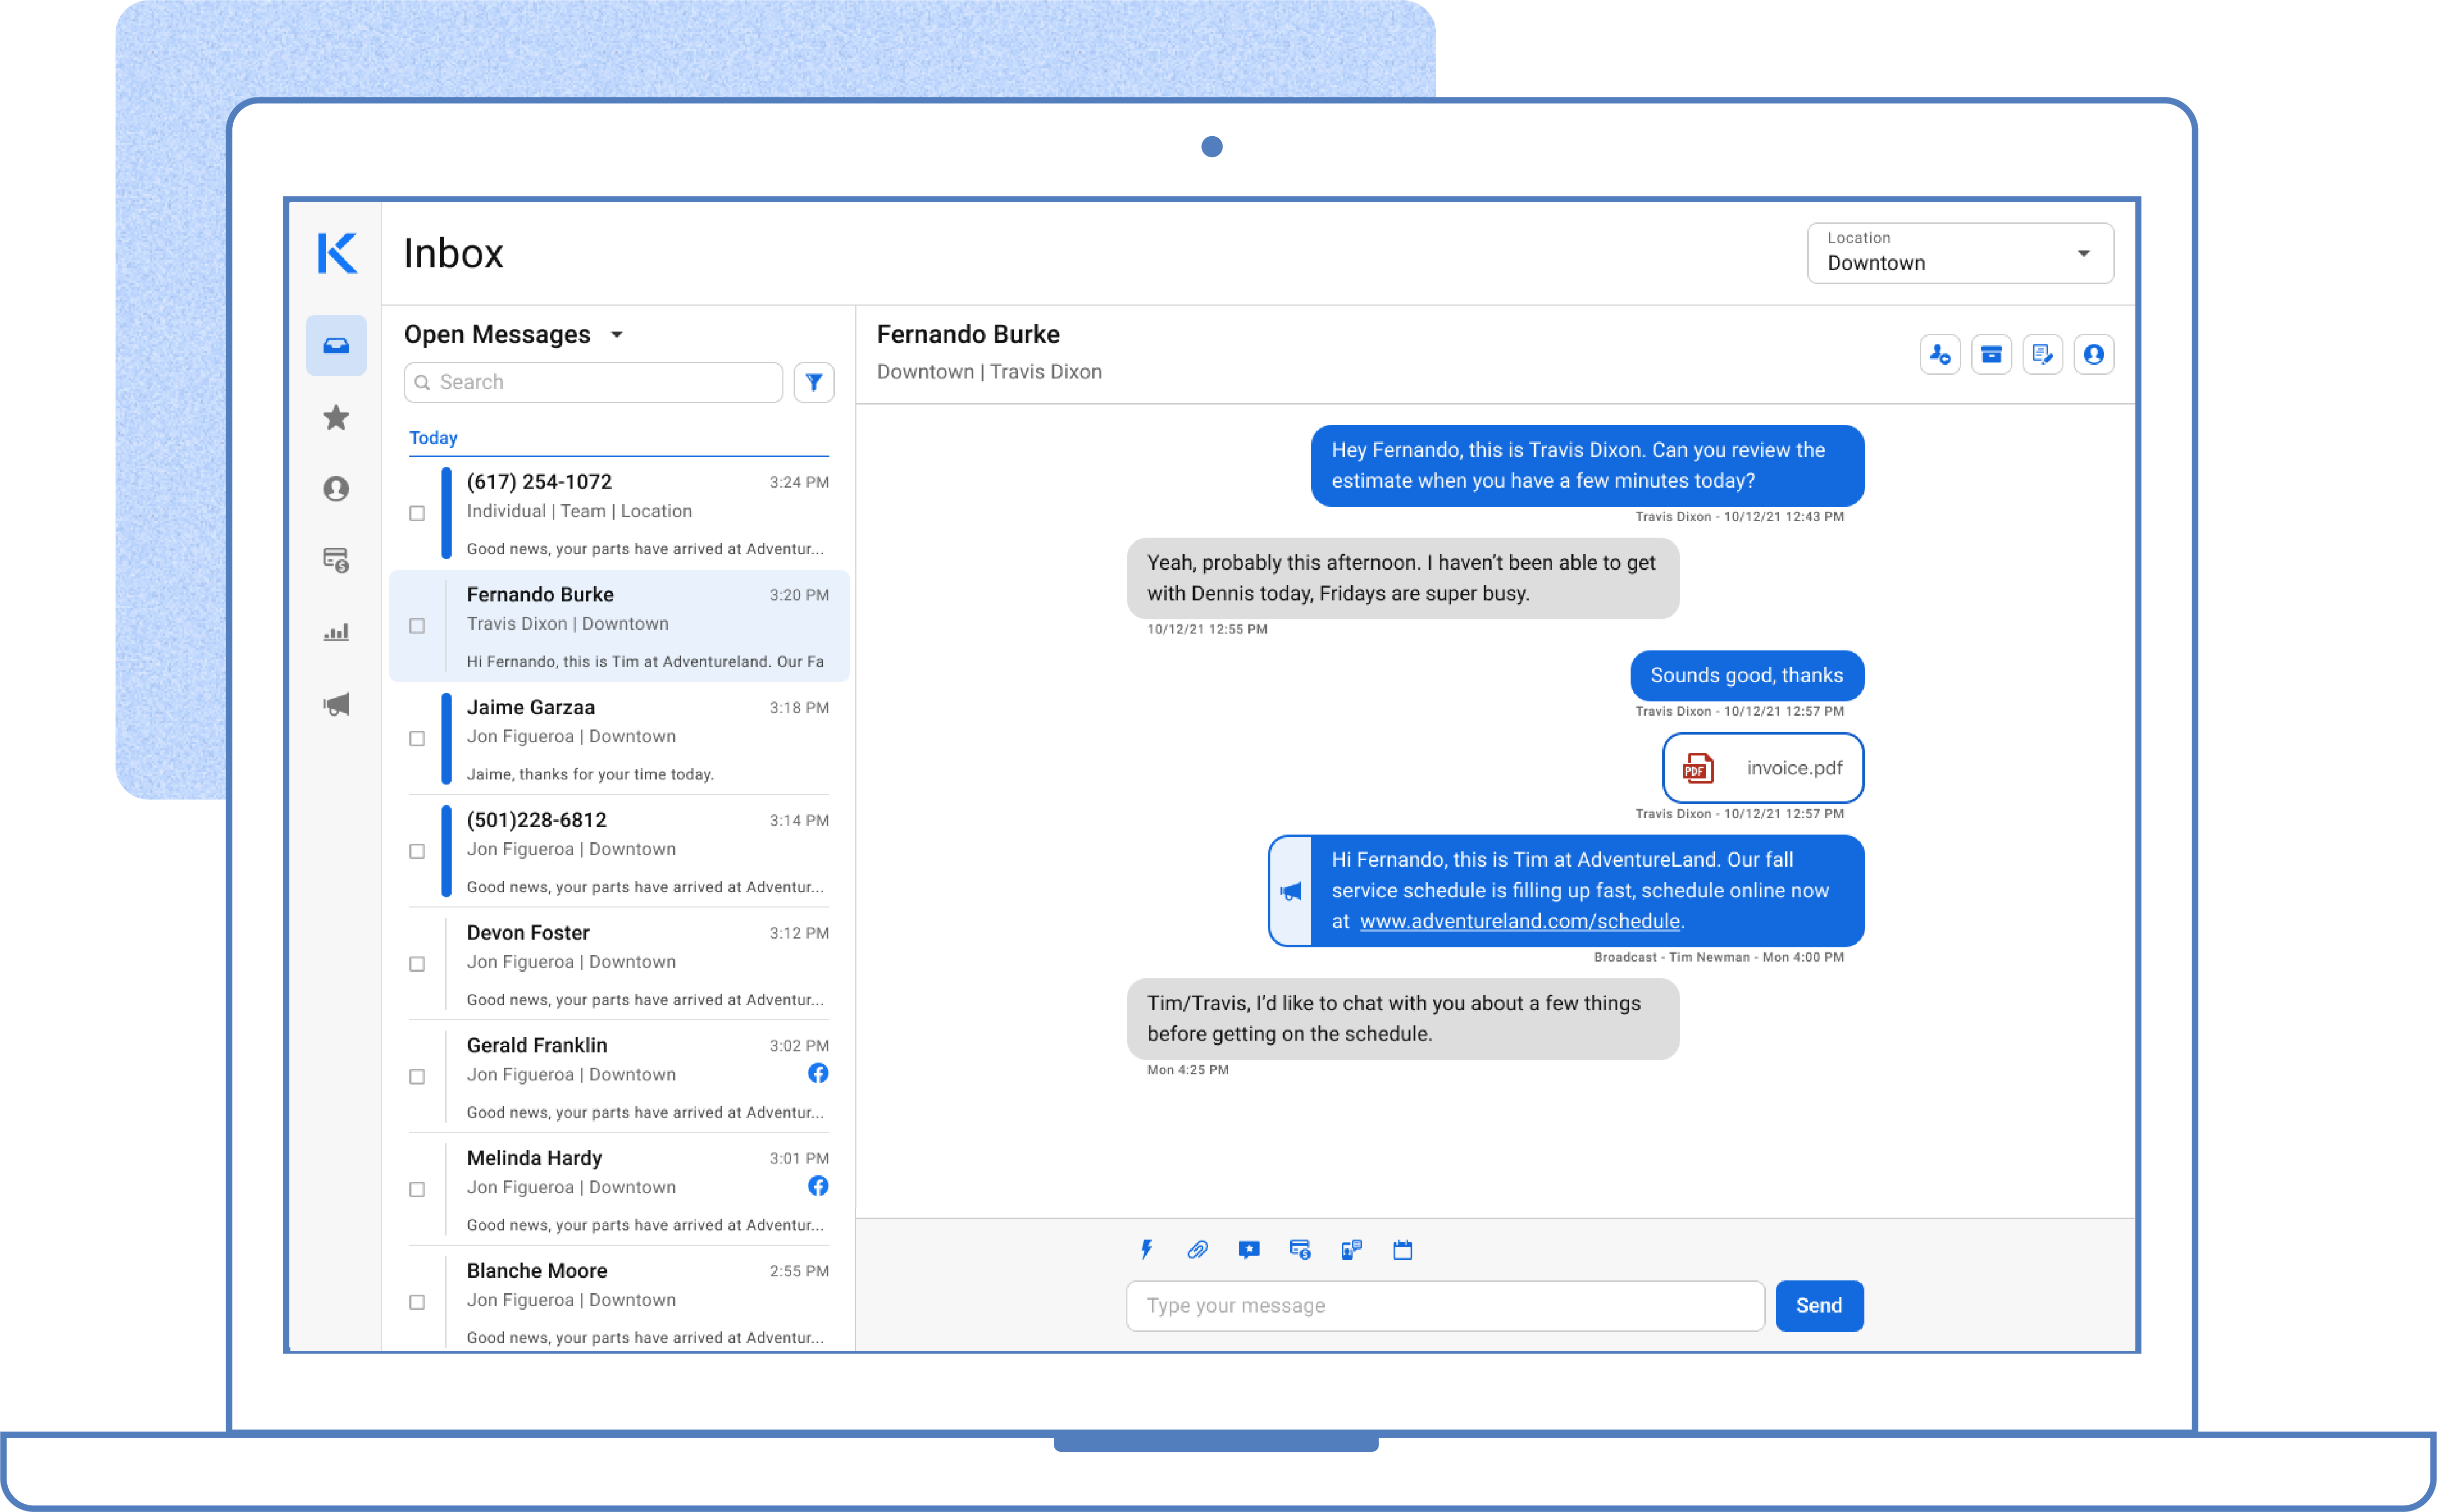Open the Inbox panel in the sidebar
This screenshot has height=1512, width=2437.
tap(336, 345)
